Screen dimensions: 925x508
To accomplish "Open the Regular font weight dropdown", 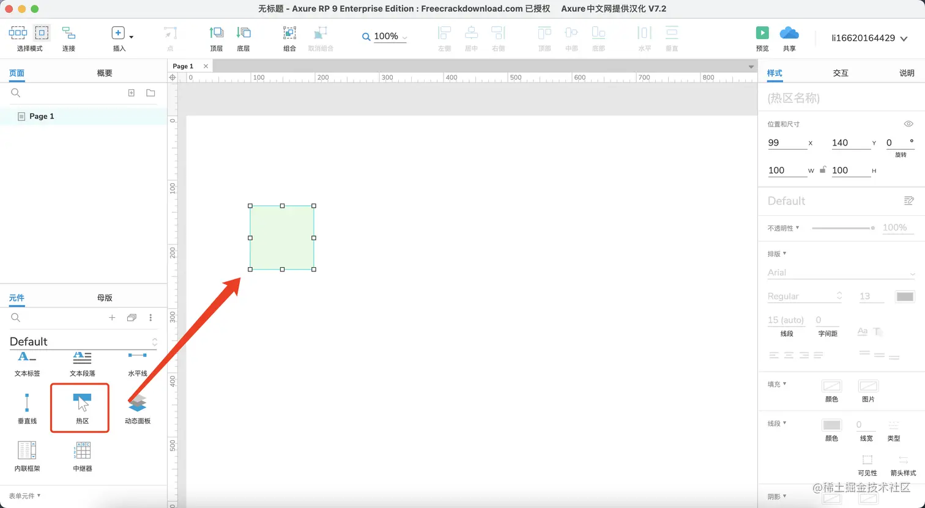I will tap(805, 296).
